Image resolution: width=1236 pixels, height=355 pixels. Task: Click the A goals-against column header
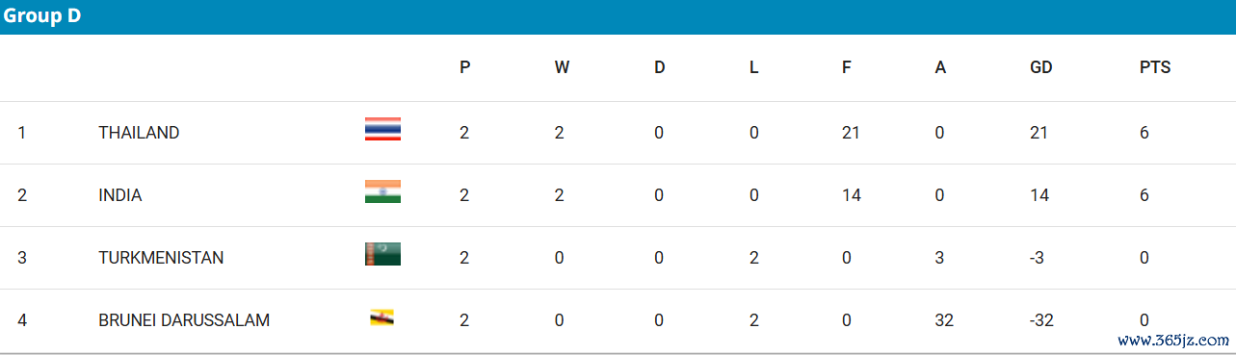(x=940, y=67)
